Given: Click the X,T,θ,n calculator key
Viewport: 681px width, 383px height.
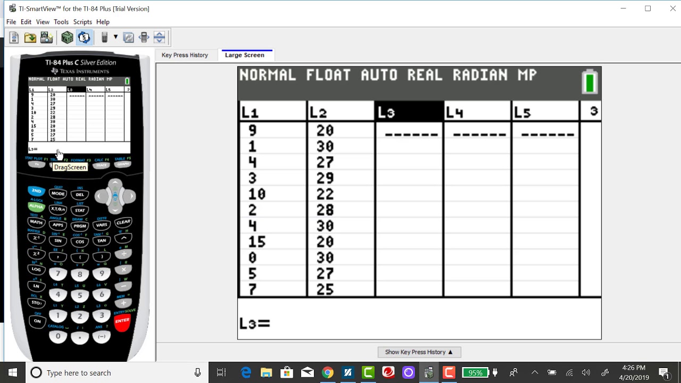Looking at the screenshot, I should point(58,209).
